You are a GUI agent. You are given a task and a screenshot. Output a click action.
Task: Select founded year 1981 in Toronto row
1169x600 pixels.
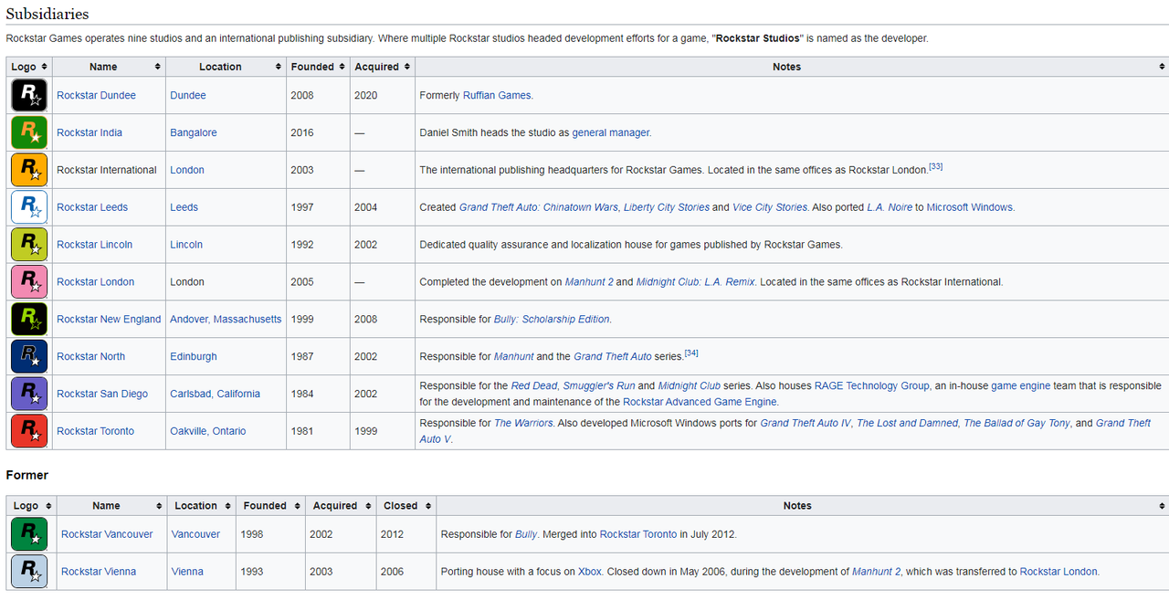(x=302, y=431)
